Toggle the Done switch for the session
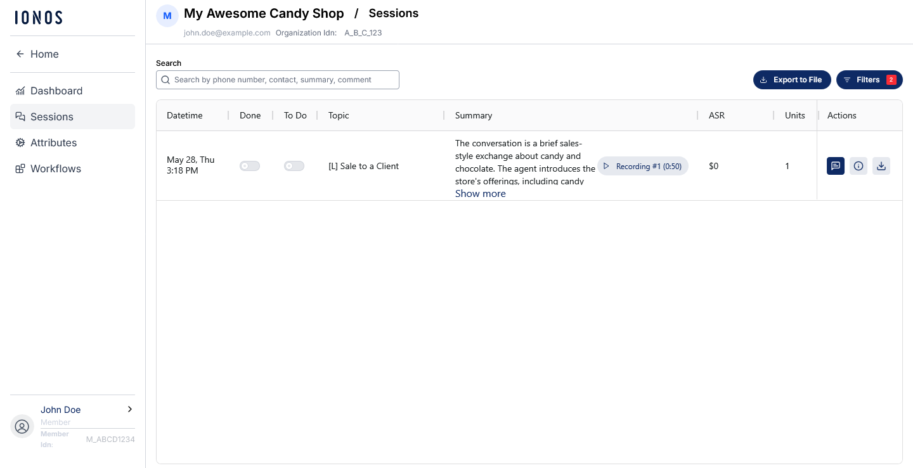This screenshot has height=468, width=913. (250, 166)
